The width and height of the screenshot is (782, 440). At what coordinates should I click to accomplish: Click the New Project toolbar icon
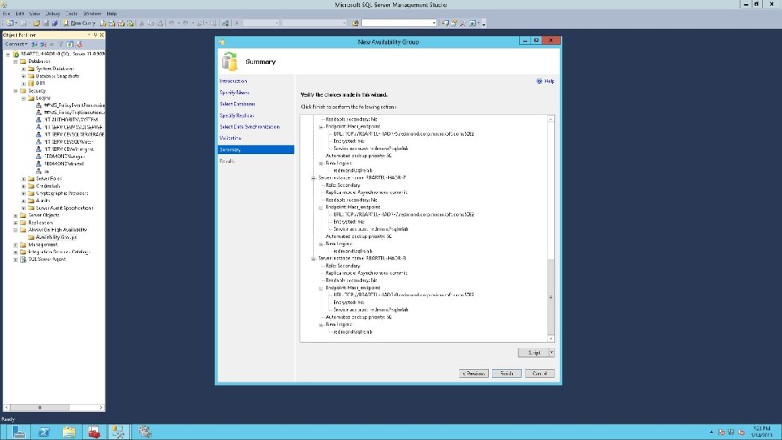tap(10, 23)
